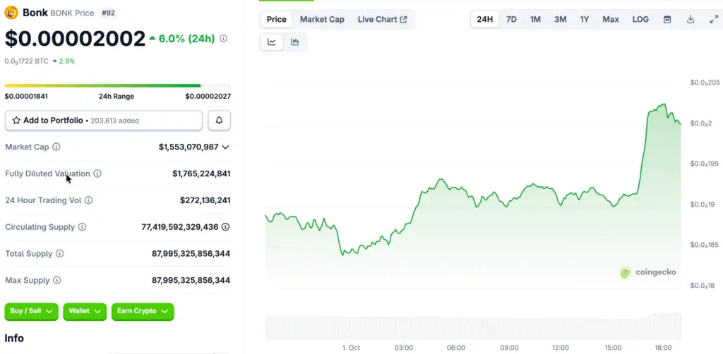Screen dimensions: 723x354
Task: Open the Live Chart tab
Action: coord(382,19)
